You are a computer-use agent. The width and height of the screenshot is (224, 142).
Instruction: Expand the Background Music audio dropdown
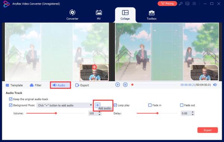point(91,105)
